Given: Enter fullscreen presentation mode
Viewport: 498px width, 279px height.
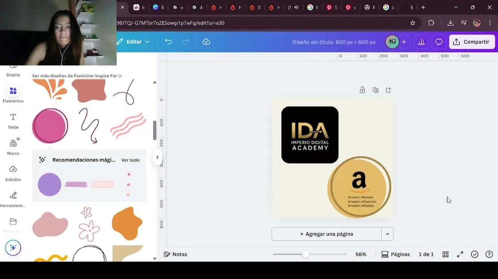Looking at the screenshot, I should point(460,254).
